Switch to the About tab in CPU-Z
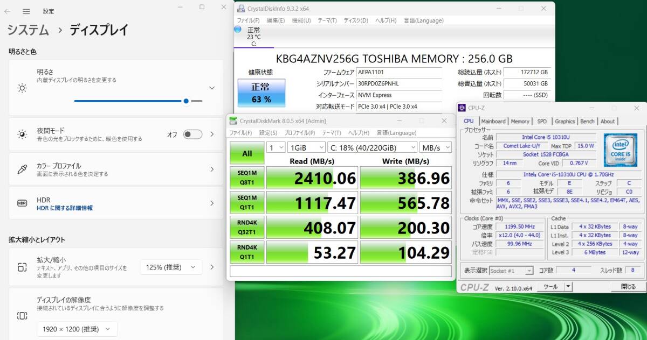The width and height of the screenshot is (647, 340). pos(608,122)
